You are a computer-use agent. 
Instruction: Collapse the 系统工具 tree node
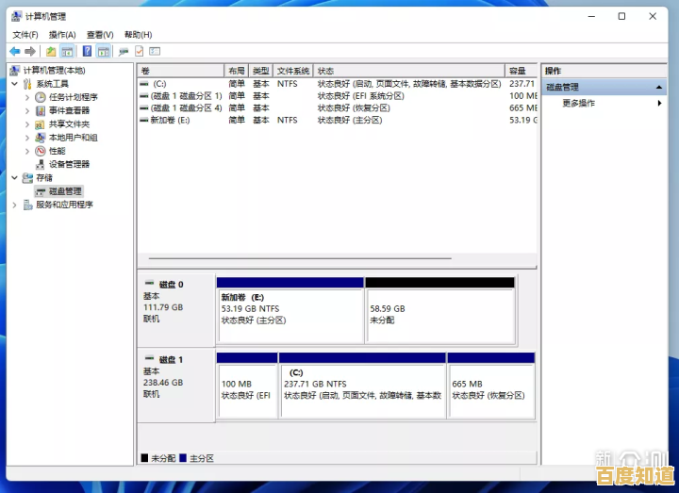pos(14,84)
